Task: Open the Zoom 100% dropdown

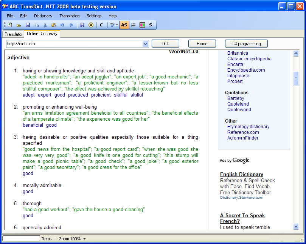Action: tap(72, 239)
